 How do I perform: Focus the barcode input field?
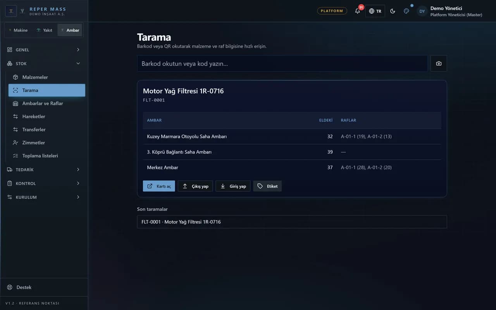tap(282, 64)
